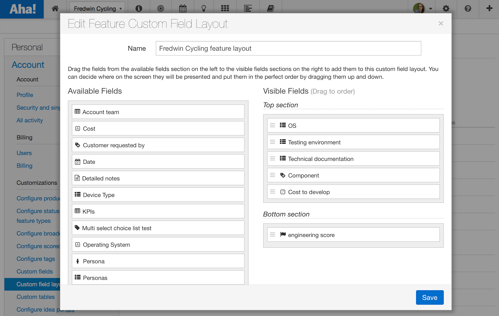Open help via the question mark icon

pos(468,9)
